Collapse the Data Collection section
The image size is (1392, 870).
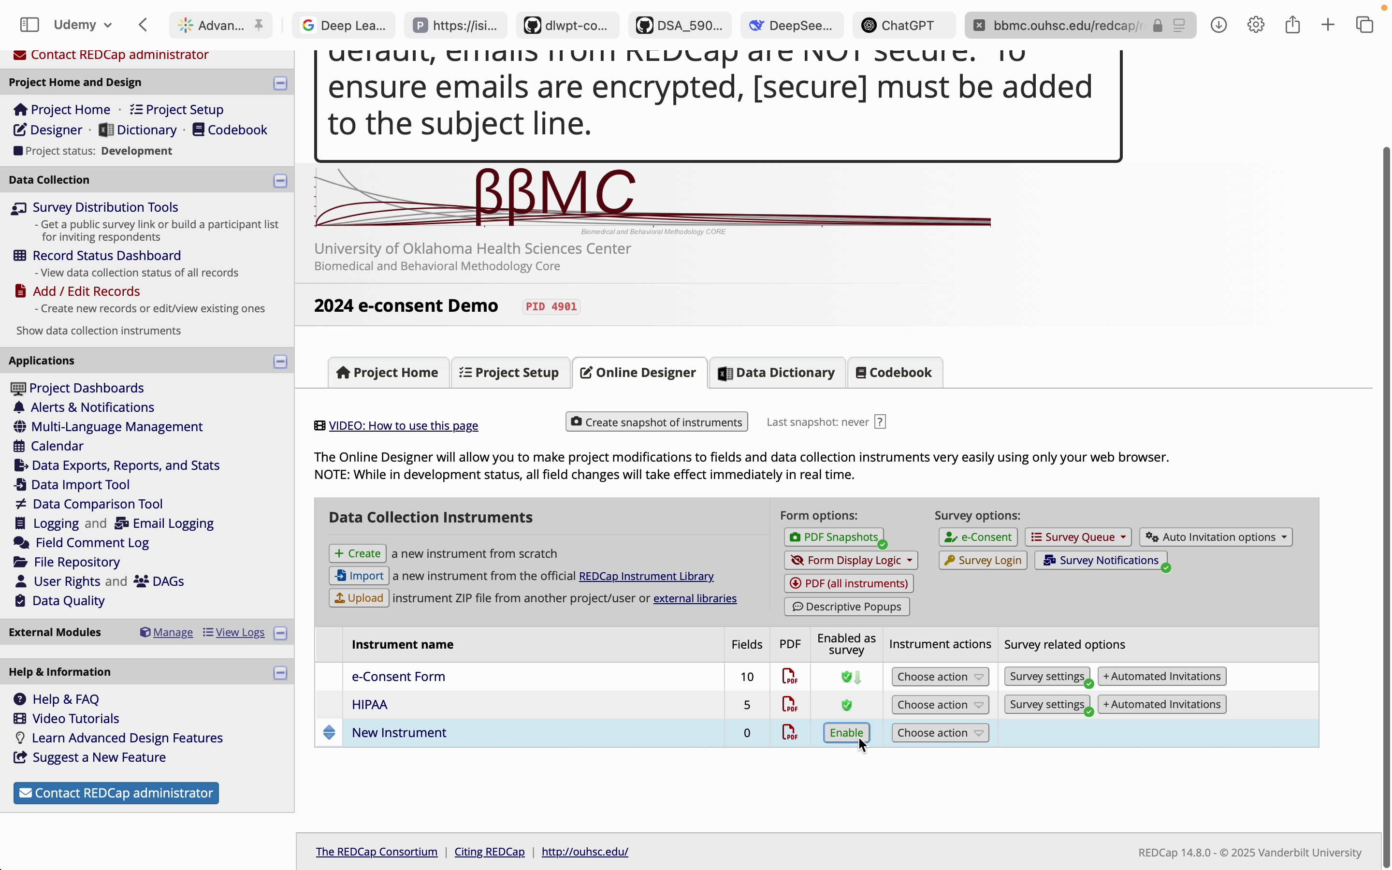280,181
